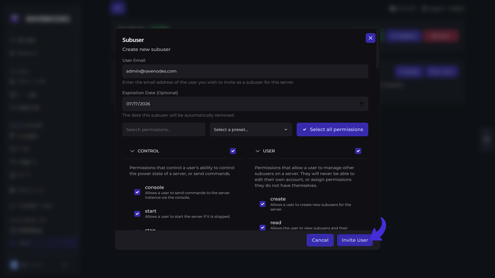Collapse the USER permissions section chevron

coord(258,151)
